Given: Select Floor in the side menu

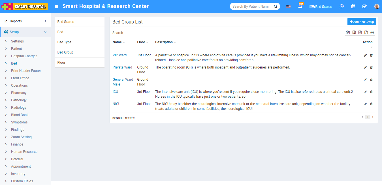Looking at the screenshot, I should pos(61,63).
